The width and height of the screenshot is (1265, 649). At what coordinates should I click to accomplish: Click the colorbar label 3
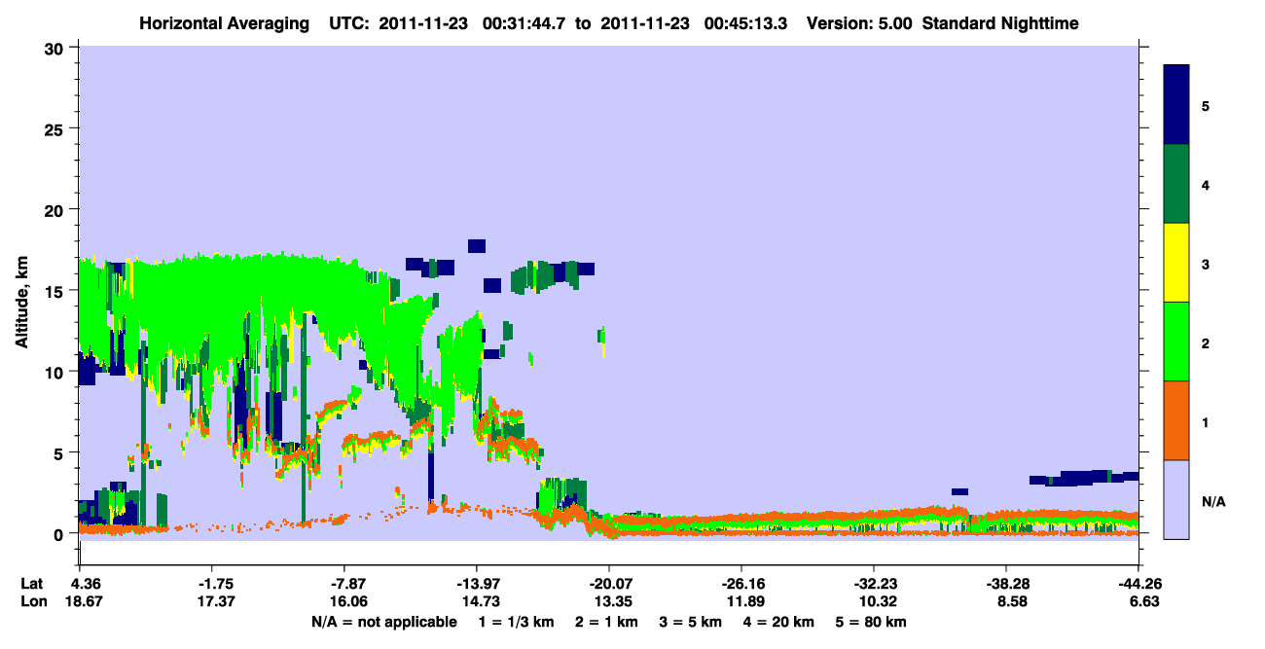point(1206,264)
